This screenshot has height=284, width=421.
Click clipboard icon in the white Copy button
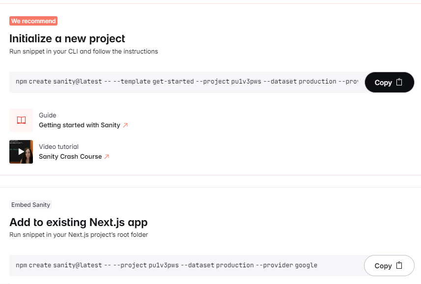coord(399,265)
